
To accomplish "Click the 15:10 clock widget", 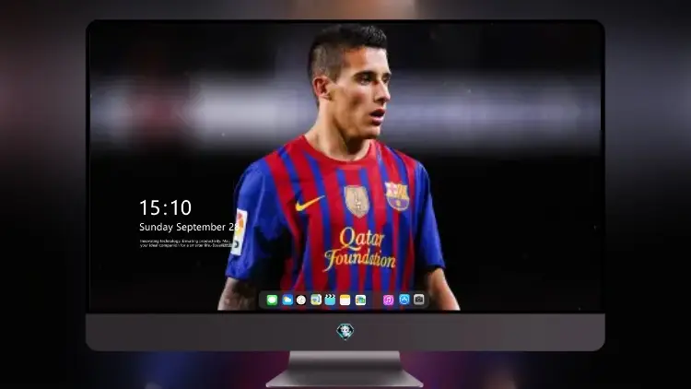I will (165, 207).
